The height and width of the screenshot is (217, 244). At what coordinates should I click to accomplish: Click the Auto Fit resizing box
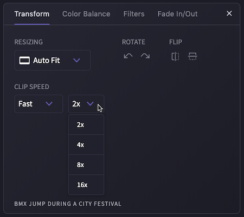click(53, 60)
